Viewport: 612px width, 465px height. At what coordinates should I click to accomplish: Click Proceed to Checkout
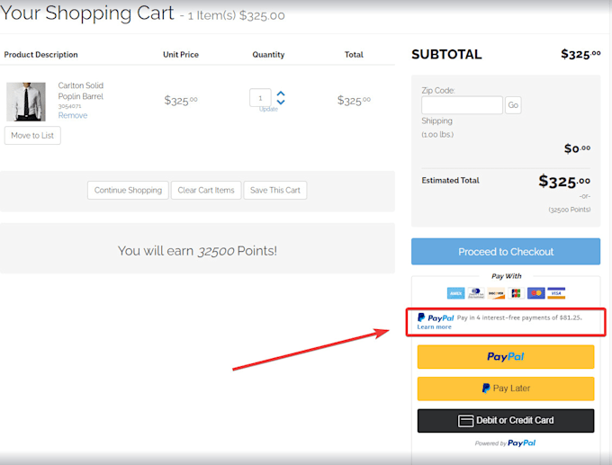506,252
